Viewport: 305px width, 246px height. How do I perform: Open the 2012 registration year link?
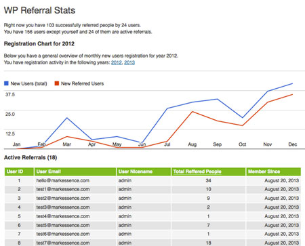(x=117, y=62)
